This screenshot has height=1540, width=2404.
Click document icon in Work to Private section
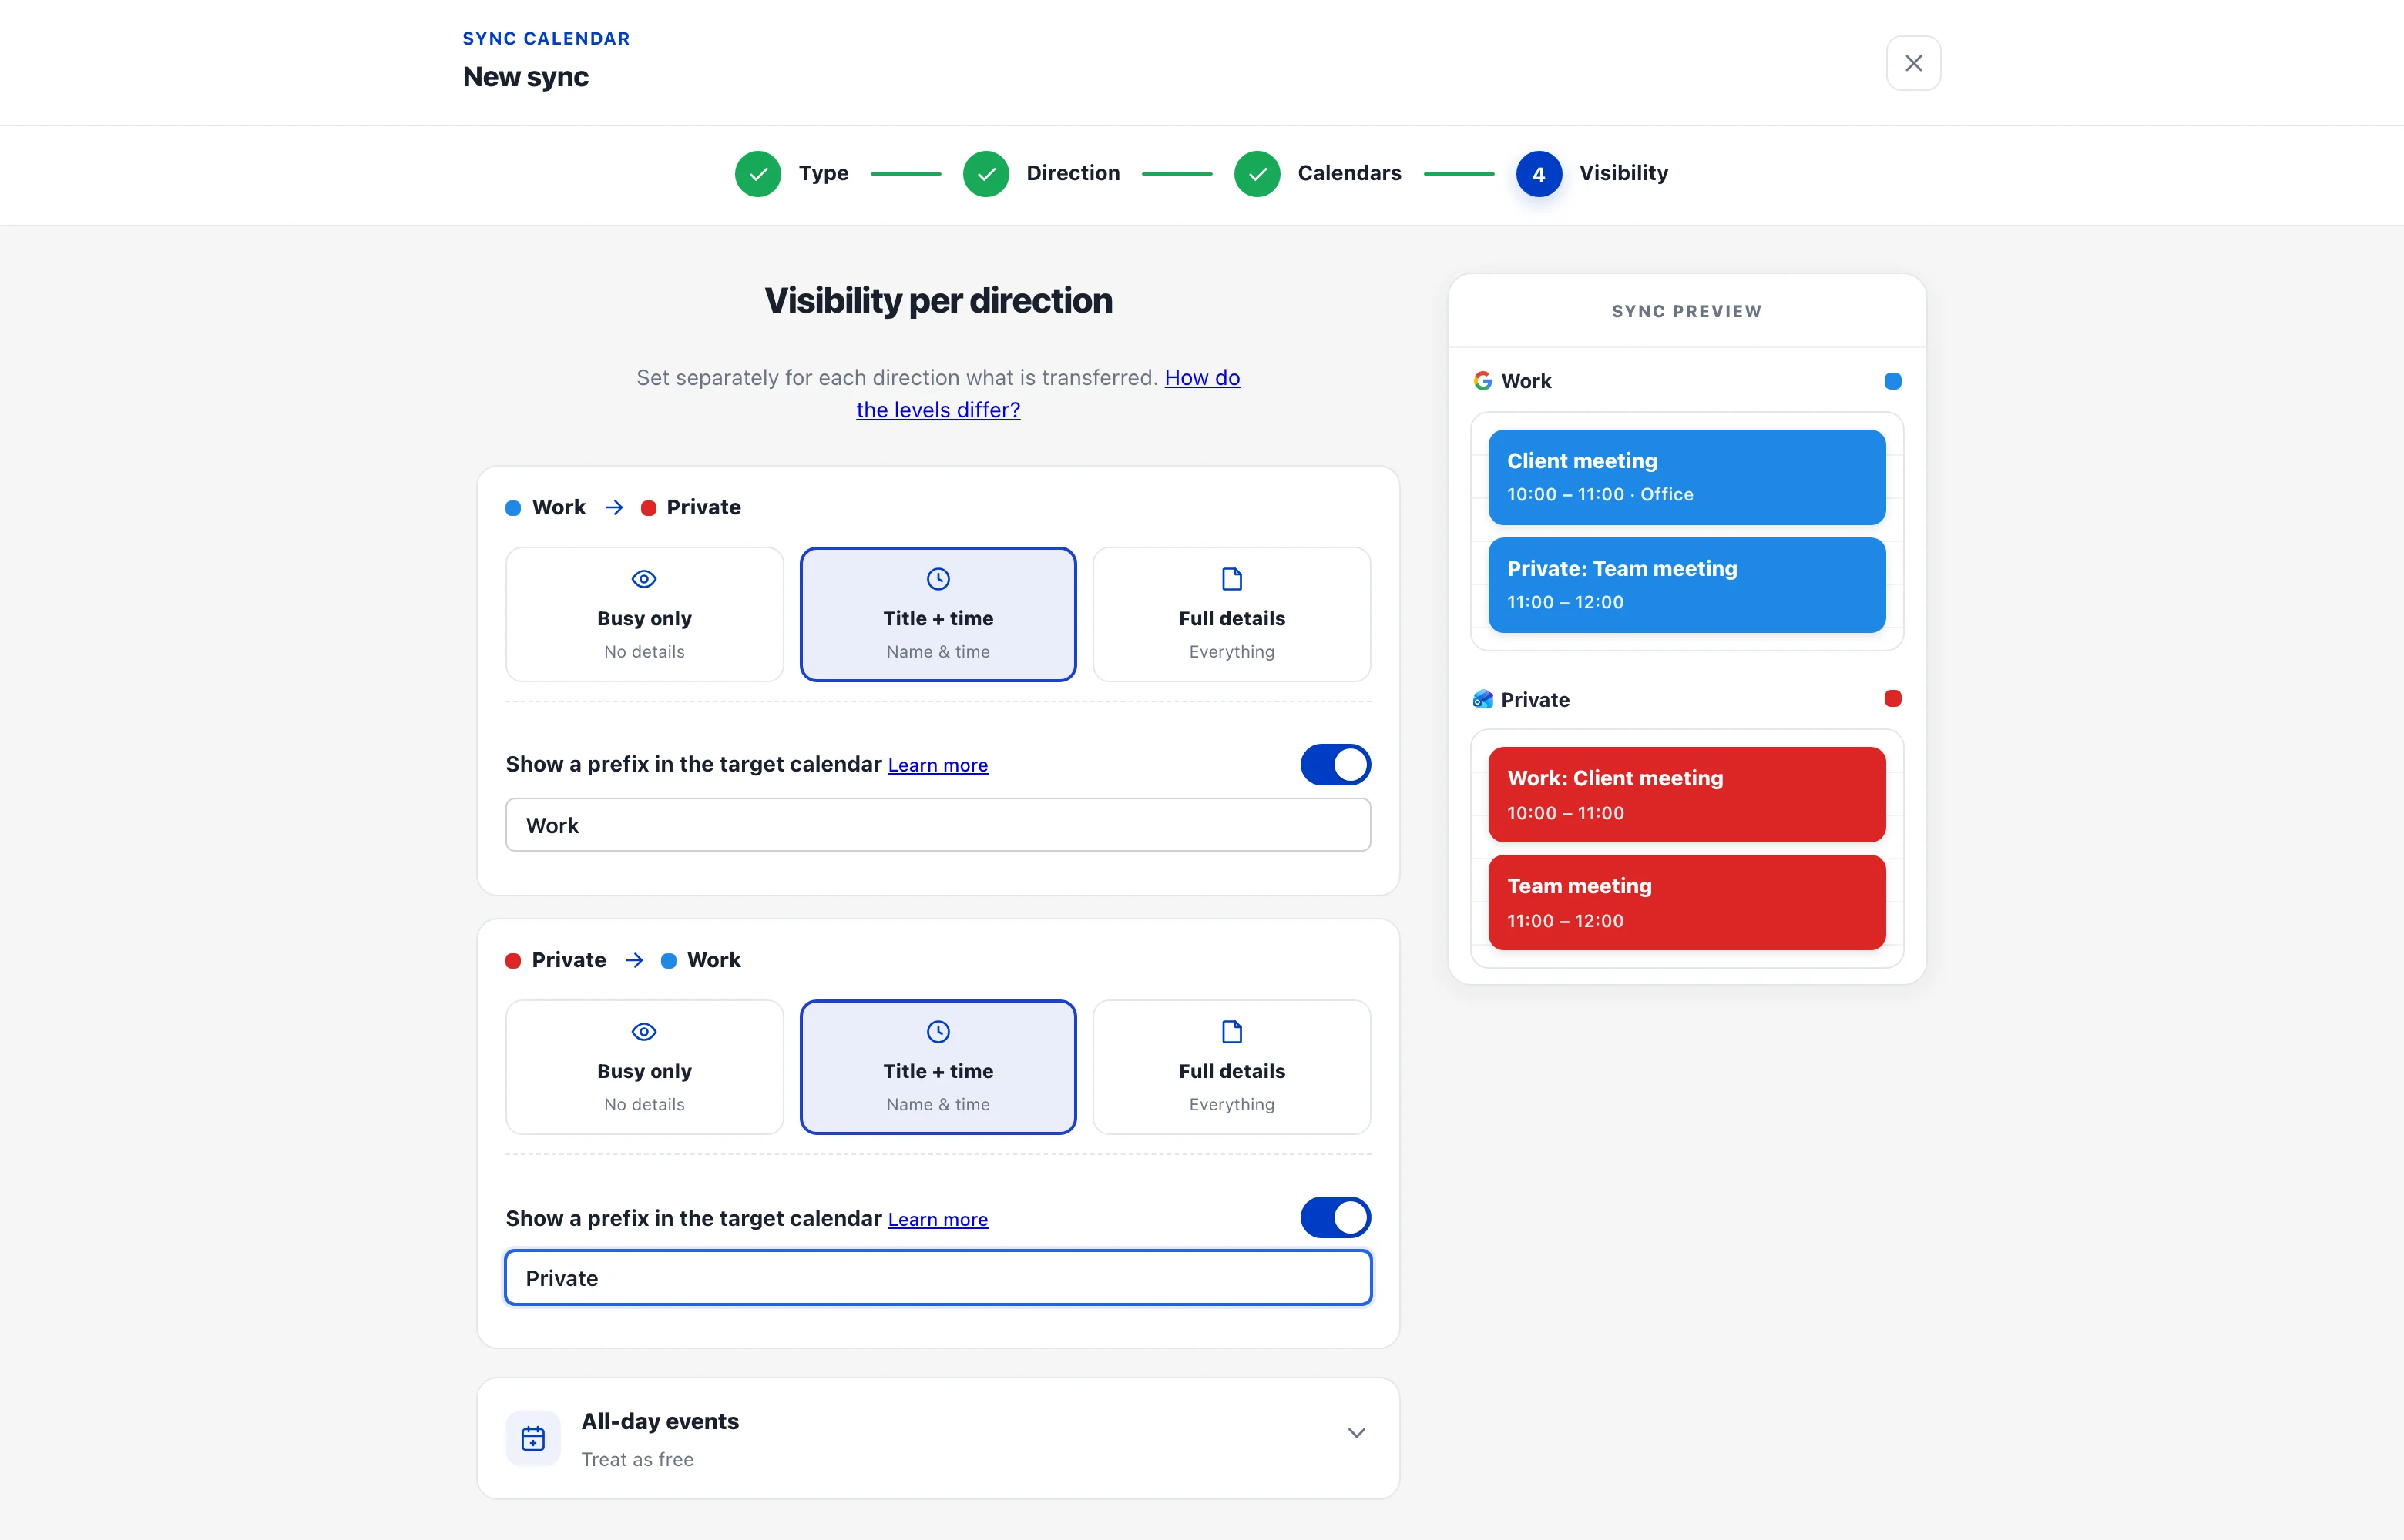(1231, 579)
